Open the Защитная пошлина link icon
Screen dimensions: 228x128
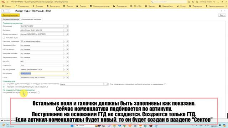click(67, 57)
